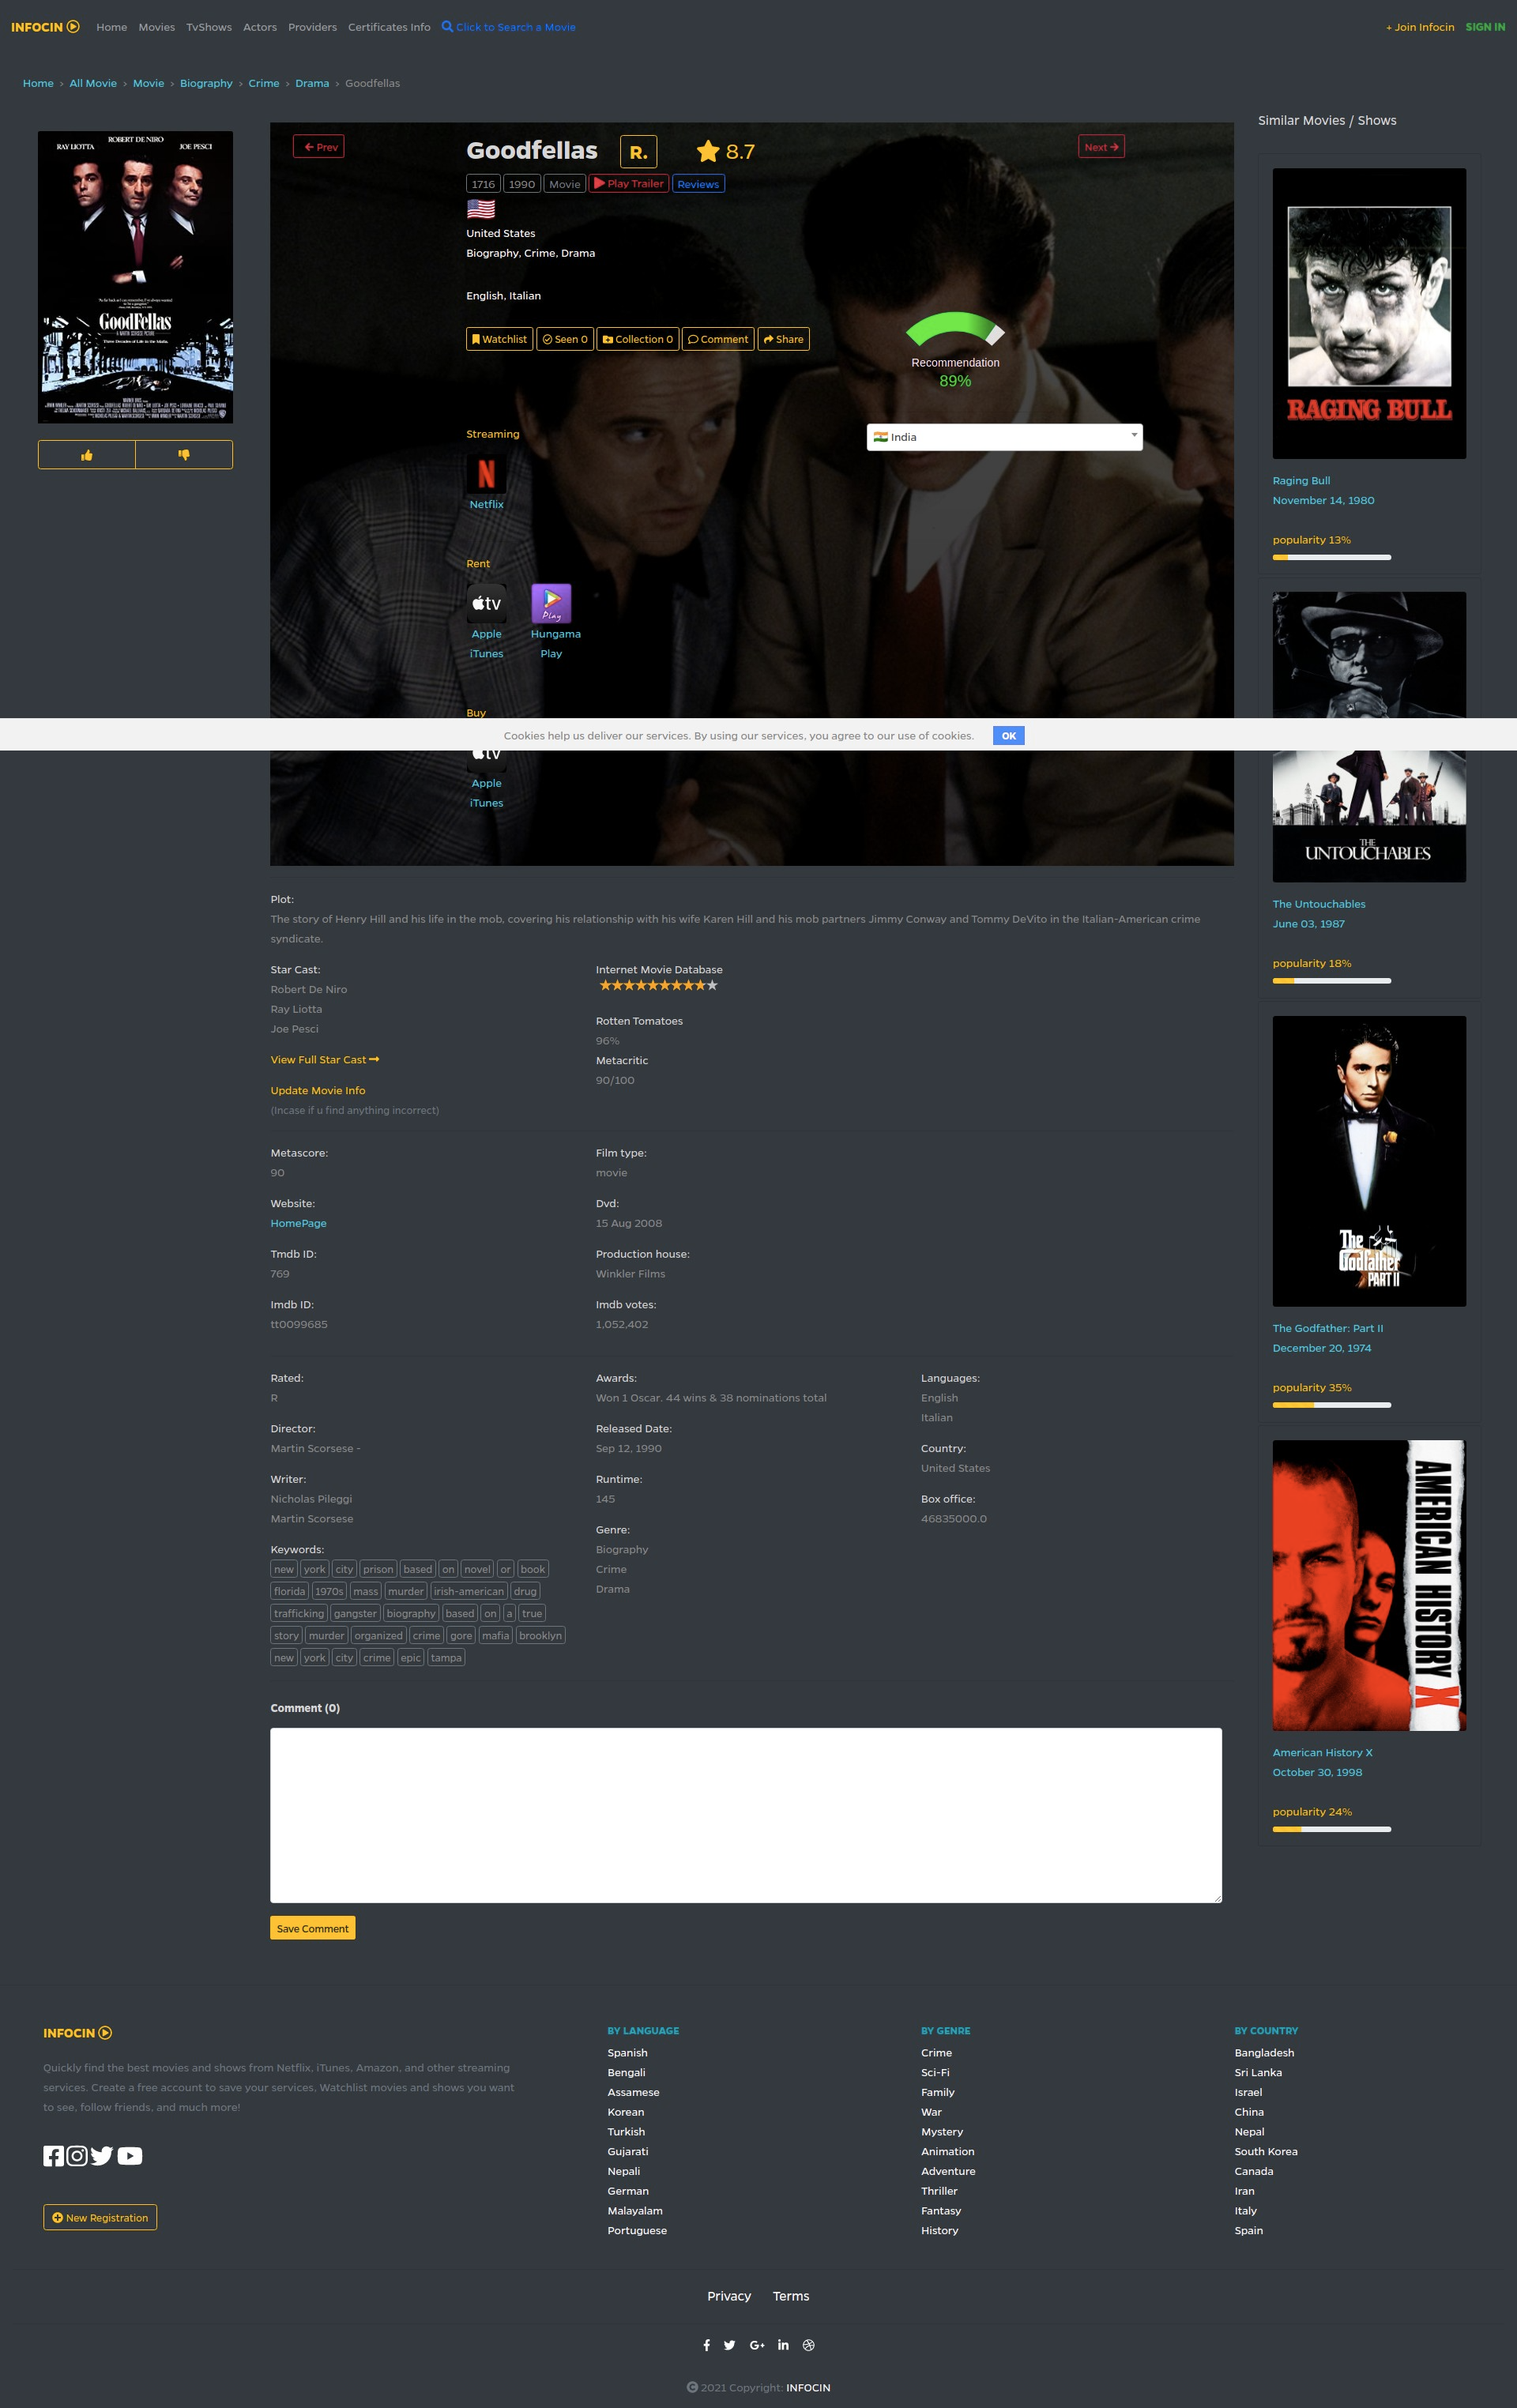Open Certificates Info in the navigation
The height and width of the screenshot is (2408, 1517).
389,27
